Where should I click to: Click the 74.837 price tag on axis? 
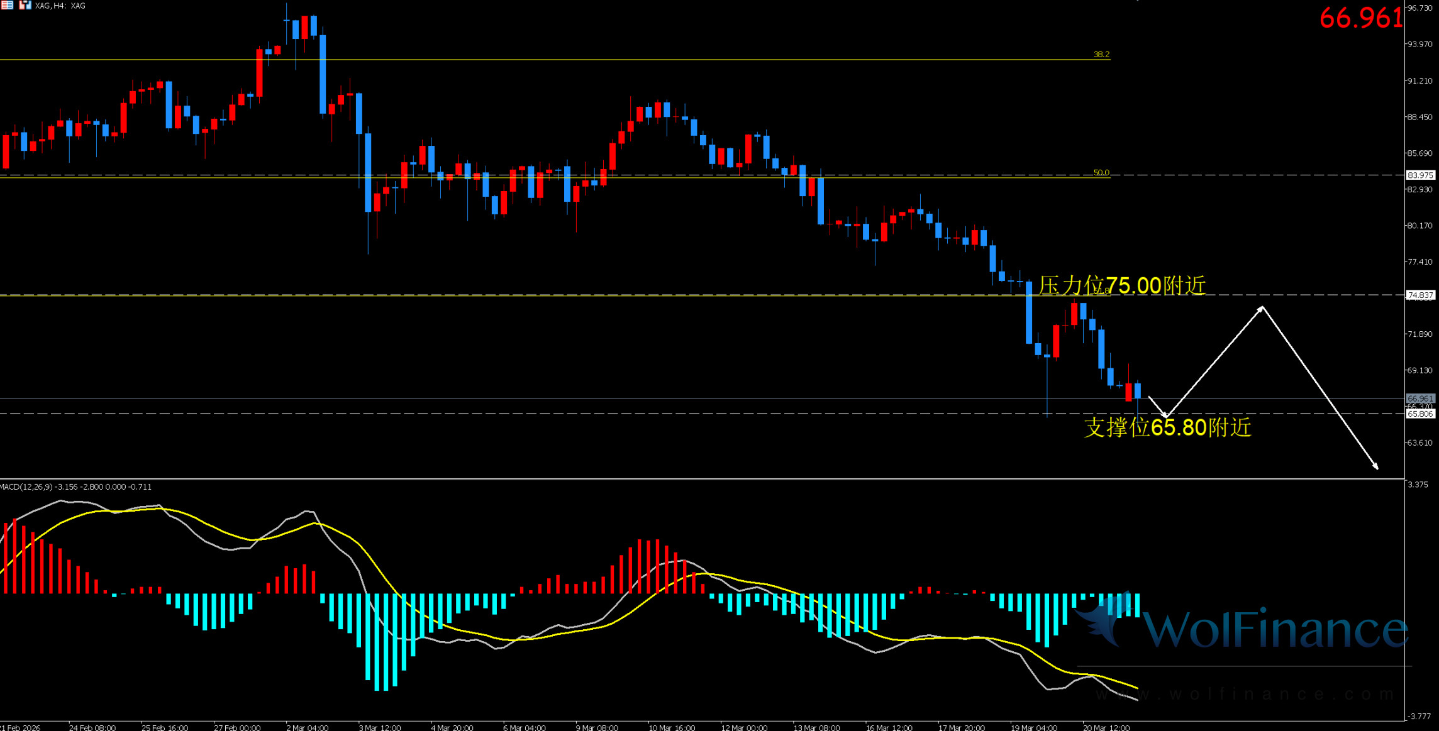1420,295
